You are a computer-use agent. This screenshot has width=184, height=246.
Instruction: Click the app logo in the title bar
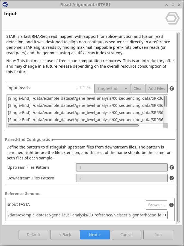point(5,5)
